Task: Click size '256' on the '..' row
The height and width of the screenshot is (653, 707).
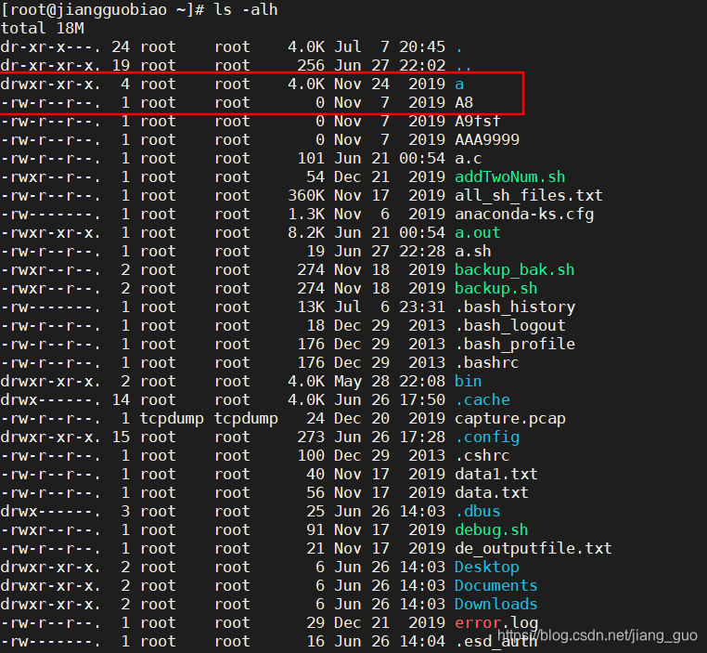Action: point(311,65)
